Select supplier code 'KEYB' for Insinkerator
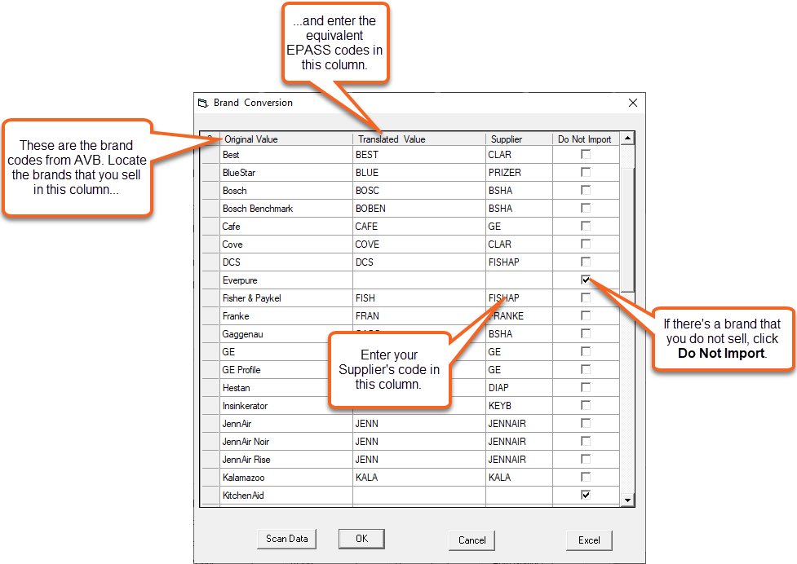The height and width of the screenshot is (564, 797). tap(519, 406)
